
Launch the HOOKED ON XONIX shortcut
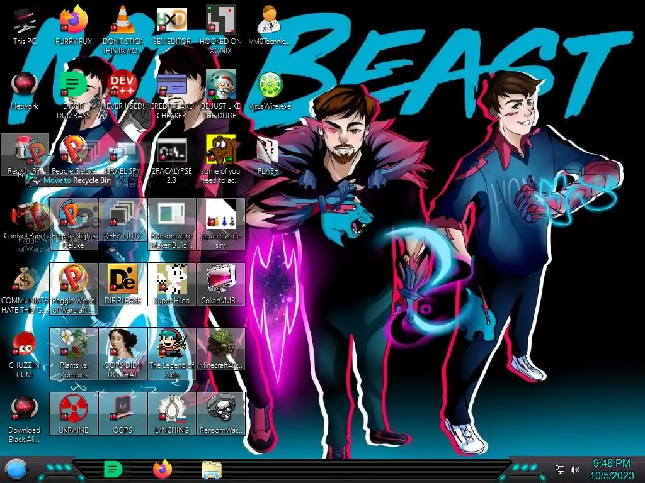(221, 29)
